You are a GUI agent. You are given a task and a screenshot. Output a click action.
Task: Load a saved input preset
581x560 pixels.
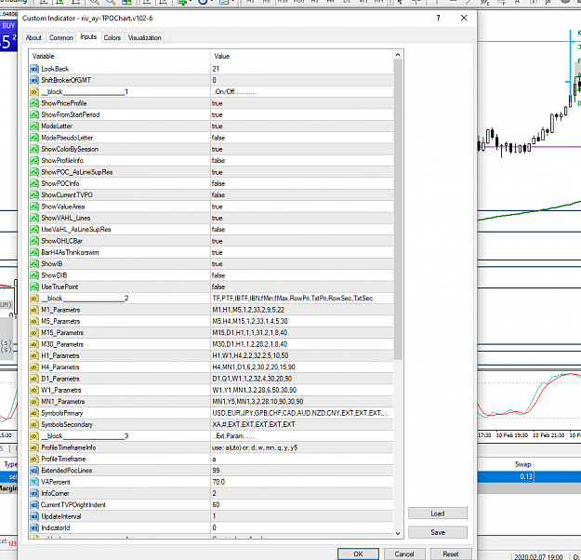438,513
